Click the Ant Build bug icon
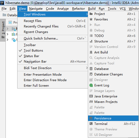This screenshot has width=139, height=138. click(x=91, y=52)
